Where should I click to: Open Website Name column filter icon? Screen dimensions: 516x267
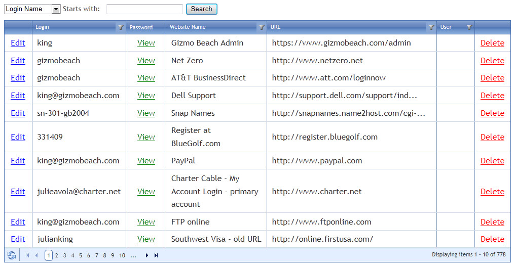(x=262, y=27)
